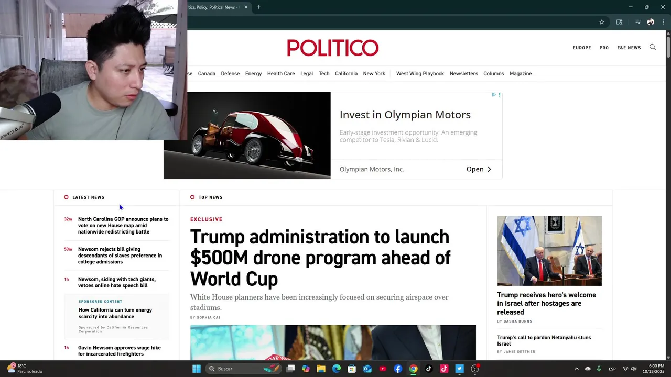Open Trump receives hero's welcome in Israel story
This screenshot has height=377, width=671.
tap(547, 304)
